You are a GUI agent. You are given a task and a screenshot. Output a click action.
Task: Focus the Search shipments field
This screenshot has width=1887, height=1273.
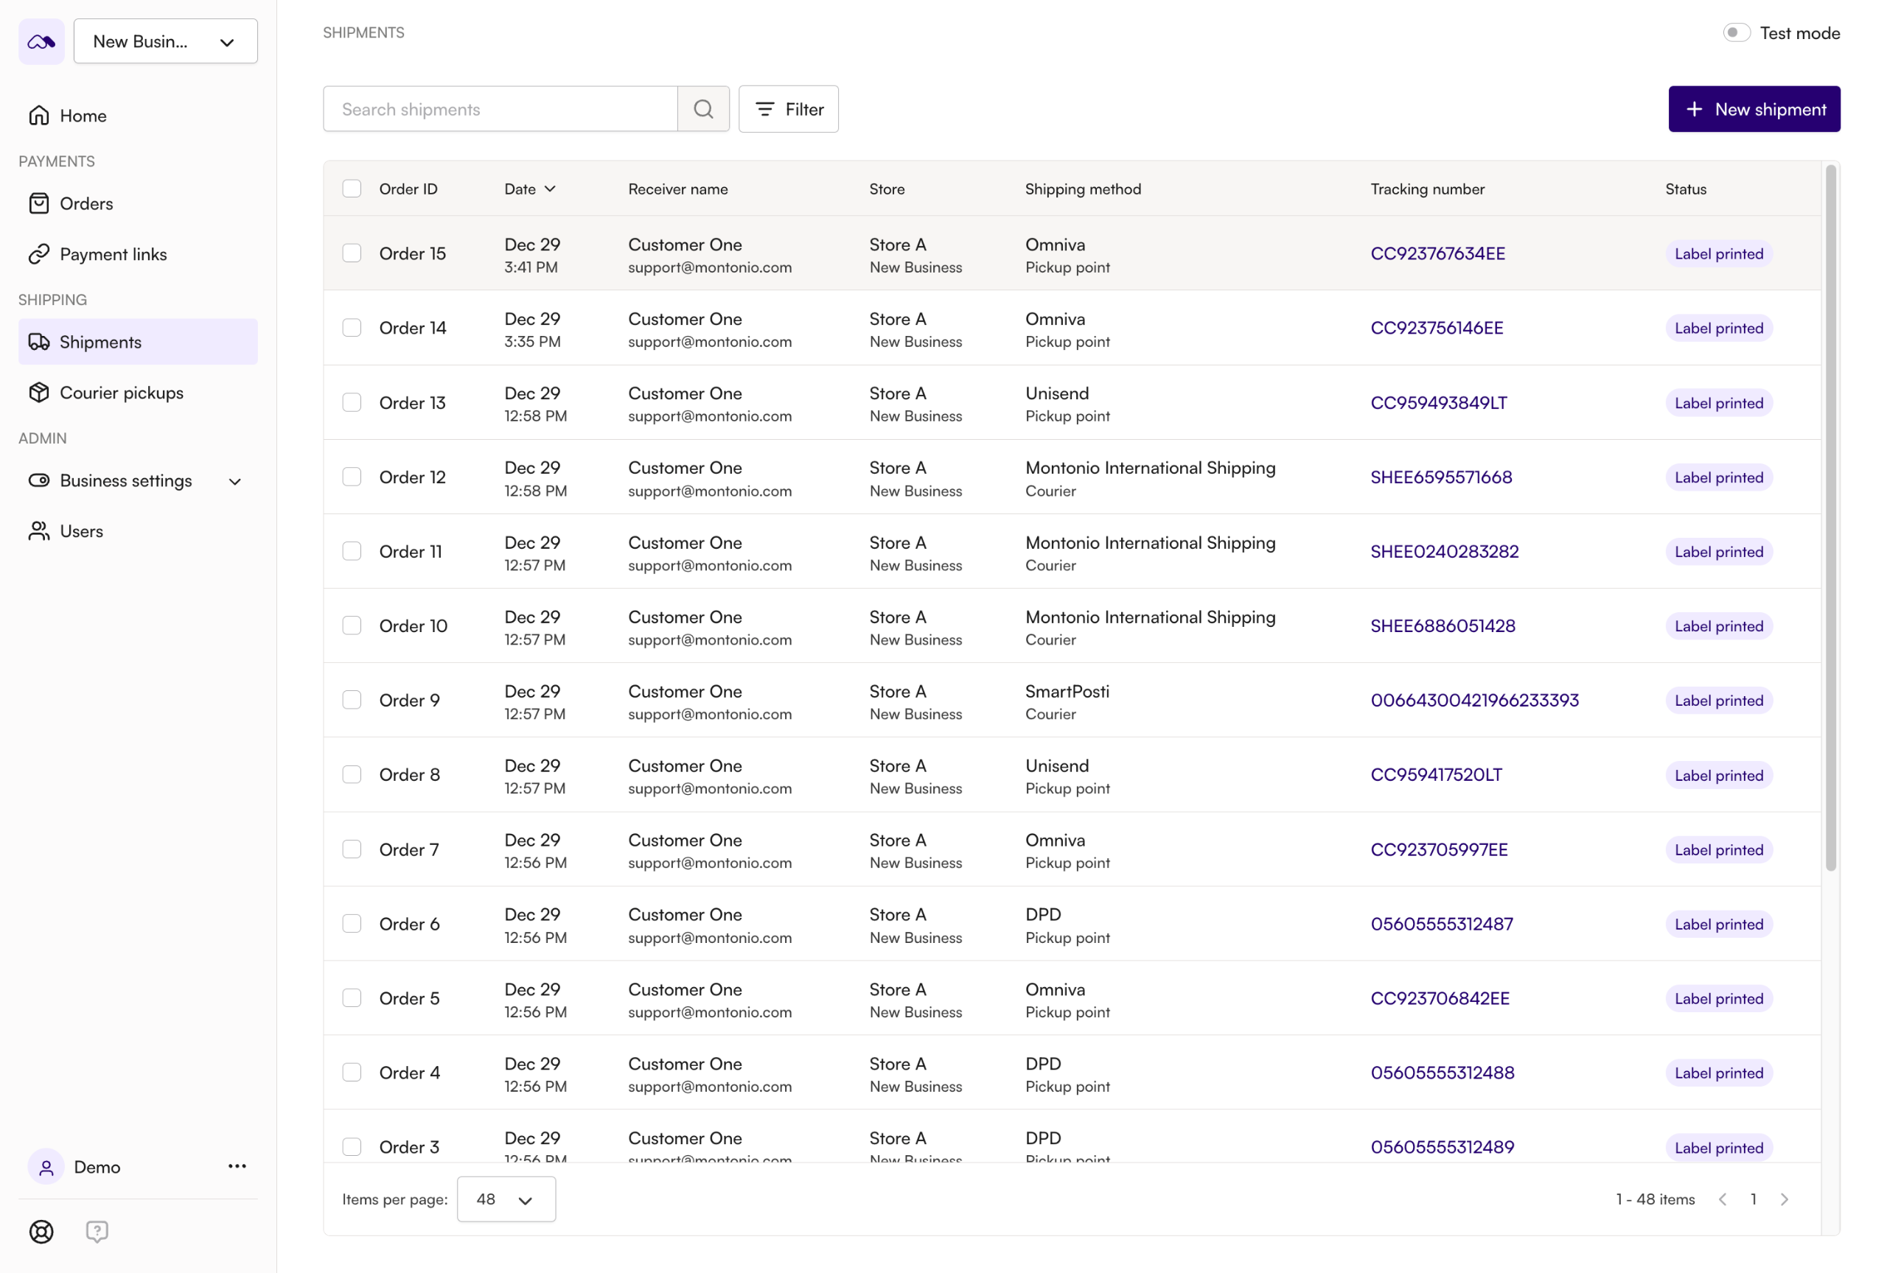click(500, 109)
